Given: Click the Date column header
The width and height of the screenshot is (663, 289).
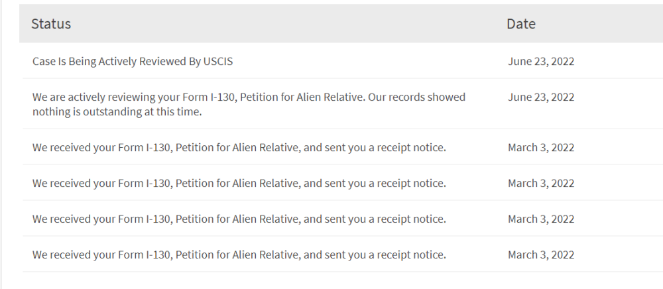Looking at the screenshot, I should tap(521, 24).
